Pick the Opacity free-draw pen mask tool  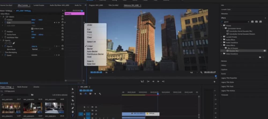(14, 43)
